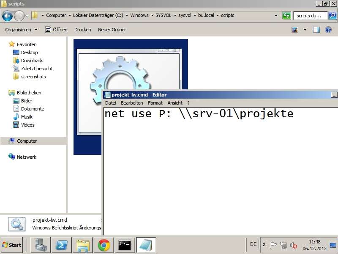This screenshot has width=338, height=254.
Task: Open the address bar history dropdown
Action: [x=276, y=15]
